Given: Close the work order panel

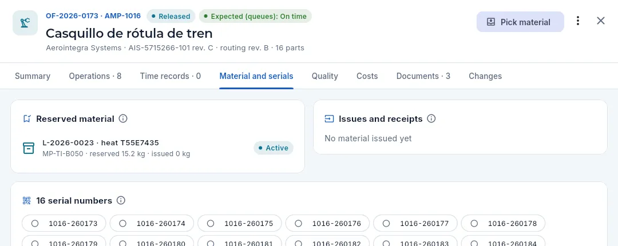Looking at the screenshot, I should 601,21.
